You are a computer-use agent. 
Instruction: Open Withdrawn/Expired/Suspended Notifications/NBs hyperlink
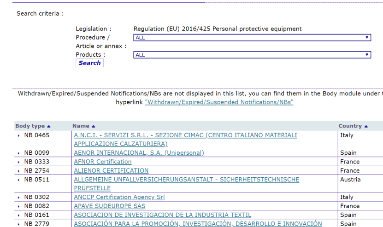[x=219, y=102]
